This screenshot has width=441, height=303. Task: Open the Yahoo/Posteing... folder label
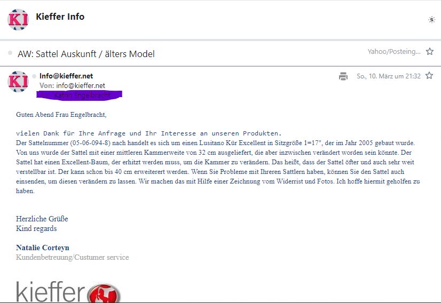(x=393, y=52)
